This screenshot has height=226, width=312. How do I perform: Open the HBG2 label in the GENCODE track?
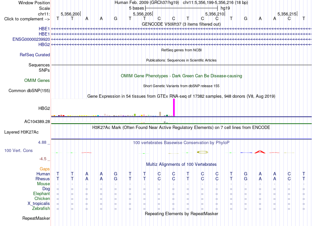[44, 44]
